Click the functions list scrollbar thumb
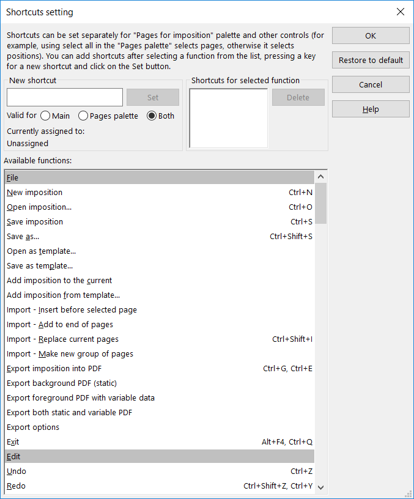414x499 pixels. point(321,204)
